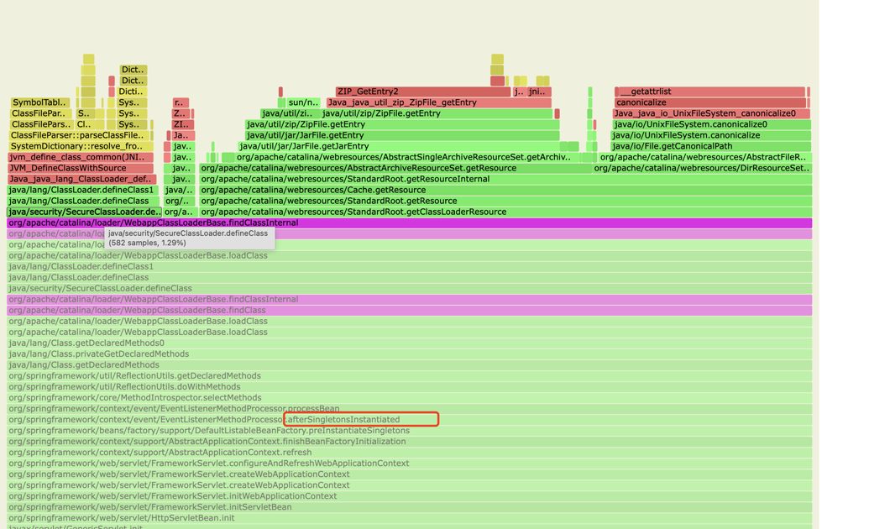Zoom into MethodIntrospector.selectMethods frame
890x529 pixels.
134,397
